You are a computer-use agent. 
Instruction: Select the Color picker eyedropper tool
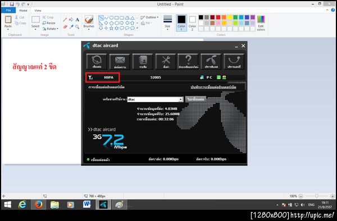(71, 27)
